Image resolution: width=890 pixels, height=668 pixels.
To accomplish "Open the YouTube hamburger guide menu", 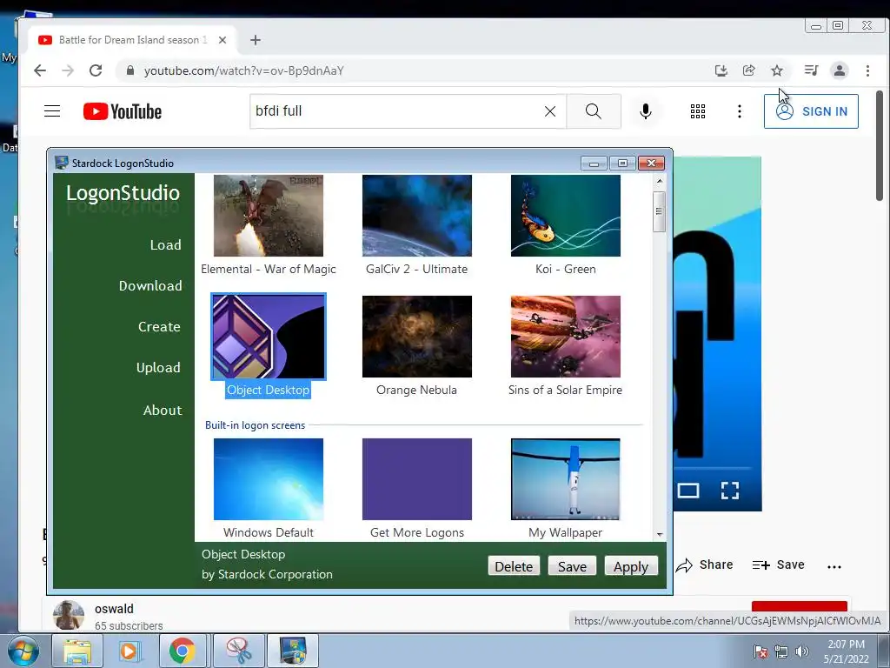I will (52, 110).
